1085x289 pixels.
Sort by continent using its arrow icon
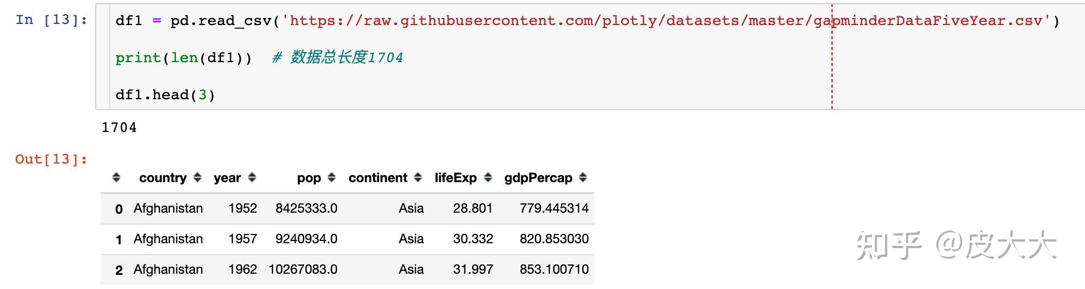tap(418, 178)
